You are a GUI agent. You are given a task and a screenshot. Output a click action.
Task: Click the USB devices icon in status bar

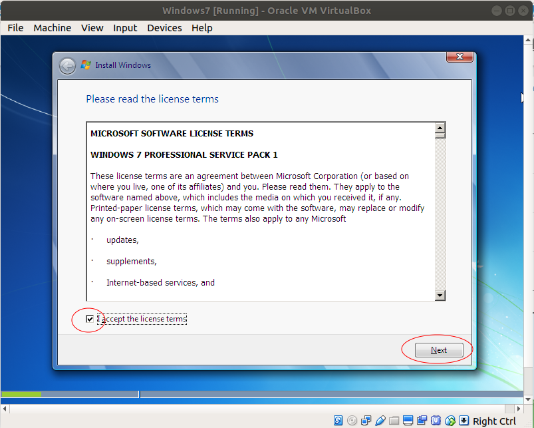point(380,421)
